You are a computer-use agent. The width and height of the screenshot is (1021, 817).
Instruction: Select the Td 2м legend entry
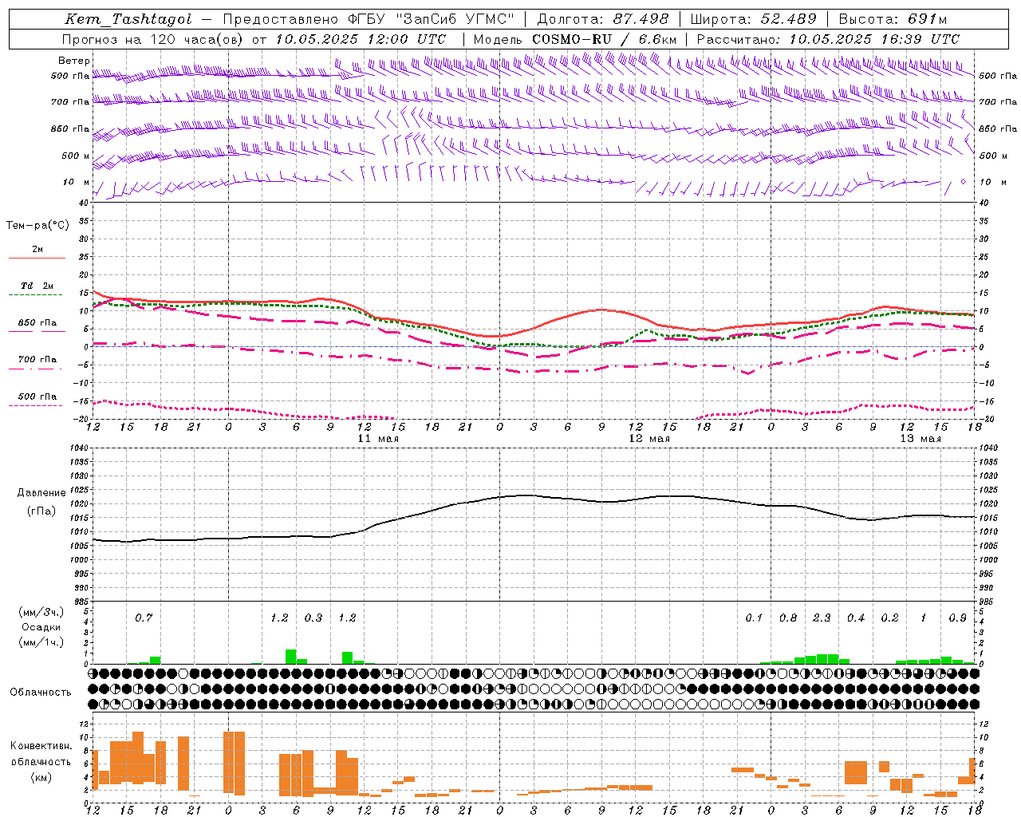(x=37, y=286)
